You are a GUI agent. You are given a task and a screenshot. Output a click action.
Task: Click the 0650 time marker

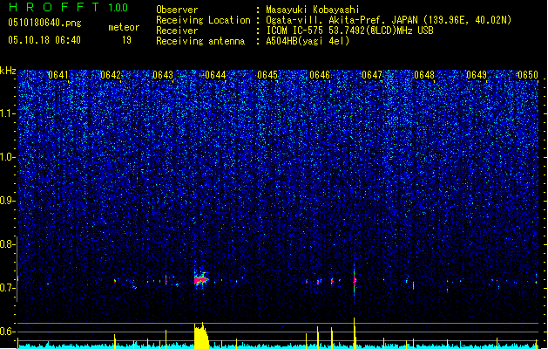point(528,75)
